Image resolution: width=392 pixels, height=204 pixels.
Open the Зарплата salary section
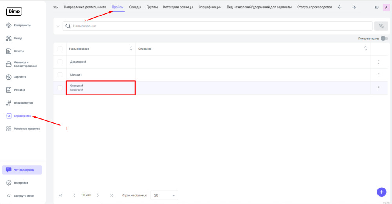click(20, 77)
